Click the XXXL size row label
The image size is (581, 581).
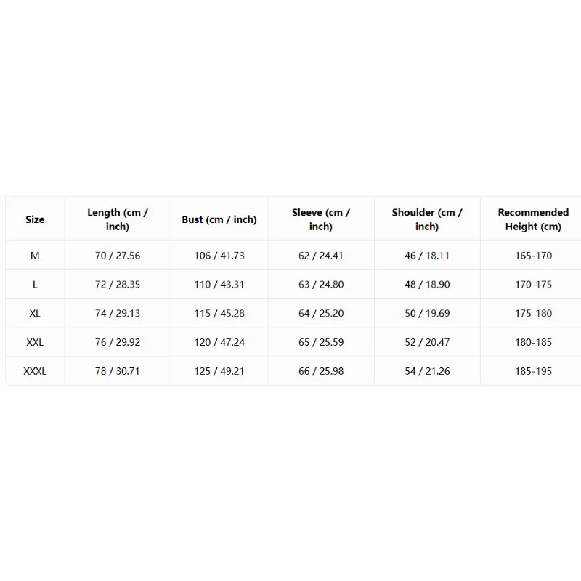tap(35, 371)
